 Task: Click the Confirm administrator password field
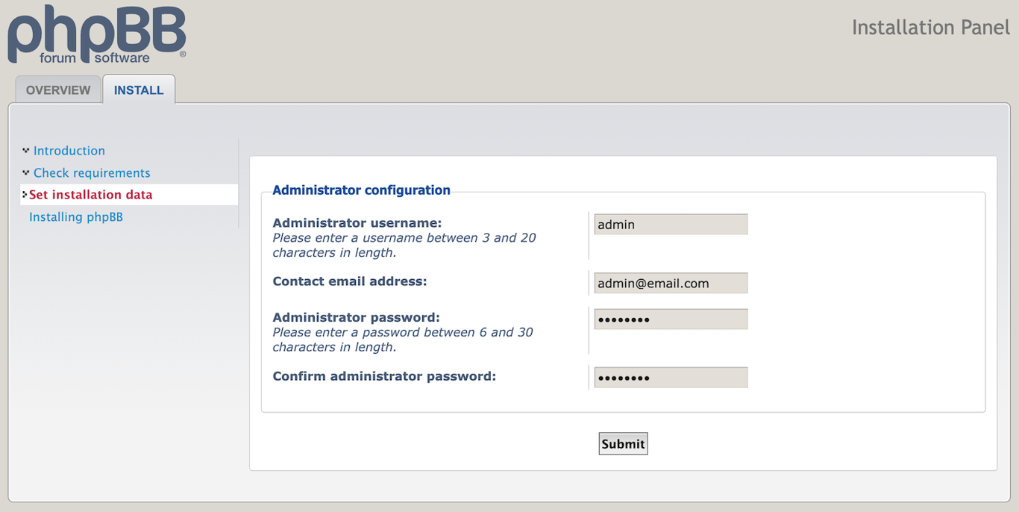pyautogui.click(x=670, y=377)
